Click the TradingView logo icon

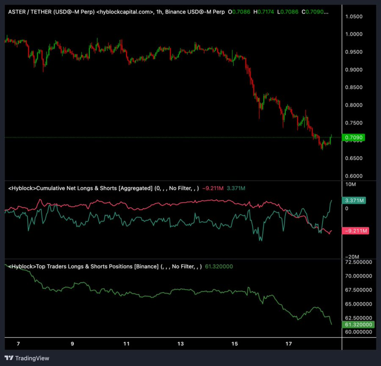coord(9,358)
